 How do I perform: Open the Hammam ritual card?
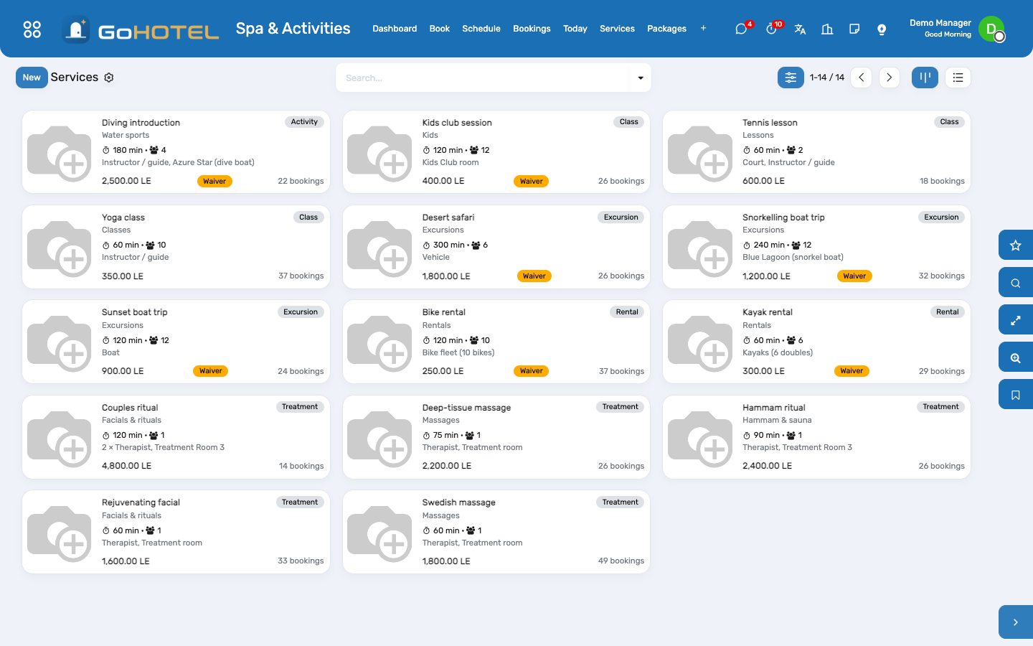click(x=816, y=437)
